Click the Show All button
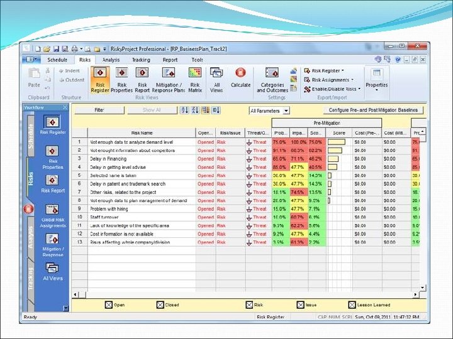The height and width of the screenshot is (339, 453). [x=152, y=110]
